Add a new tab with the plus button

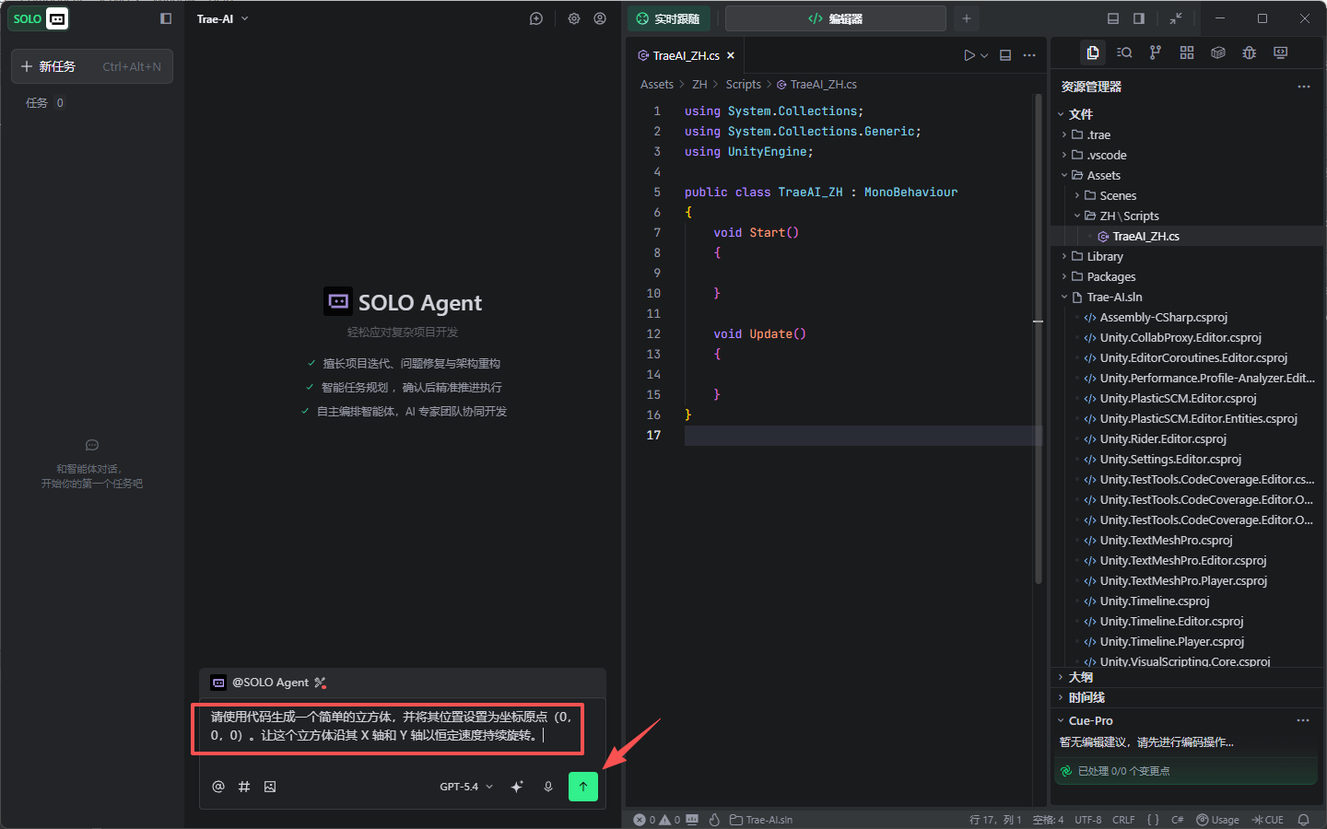pyautogui.click(x=967, y=18)
